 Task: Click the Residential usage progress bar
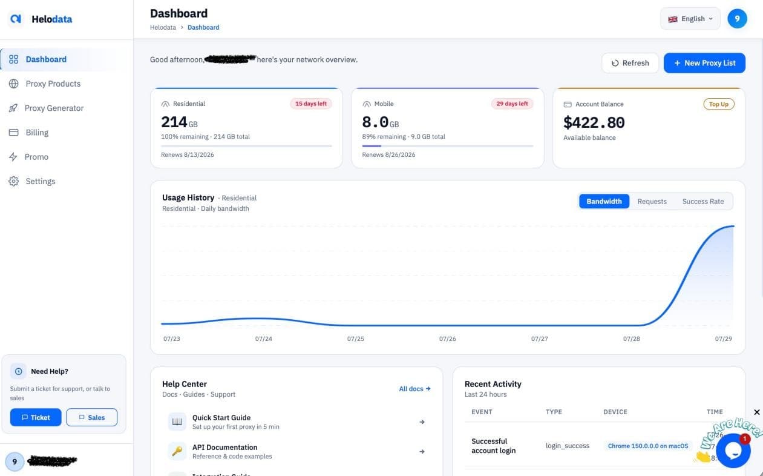(x=246, y=146)
